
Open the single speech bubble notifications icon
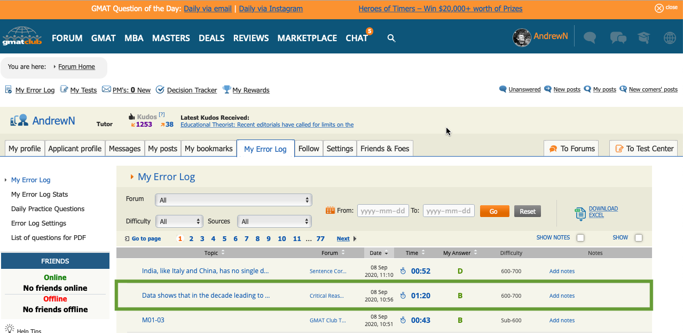point(590,37)
